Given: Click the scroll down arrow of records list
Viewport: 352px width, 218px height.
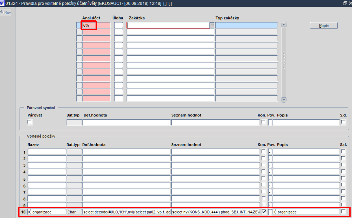Looking at the screenshot, I should pyautogui.click(x=284, y=100).
